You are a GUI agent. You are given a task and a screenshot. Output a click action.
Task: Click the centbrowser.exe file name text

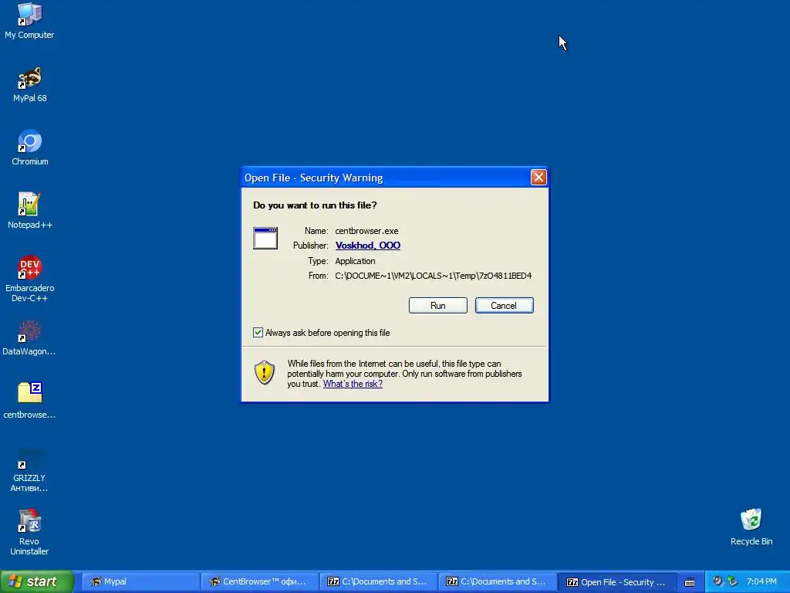tap(366, 231)
